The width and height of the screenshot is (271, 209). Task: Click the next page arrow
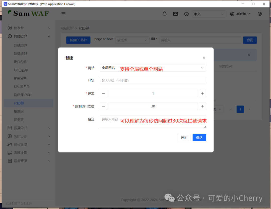pyautogui.click(x=249, y=109)
